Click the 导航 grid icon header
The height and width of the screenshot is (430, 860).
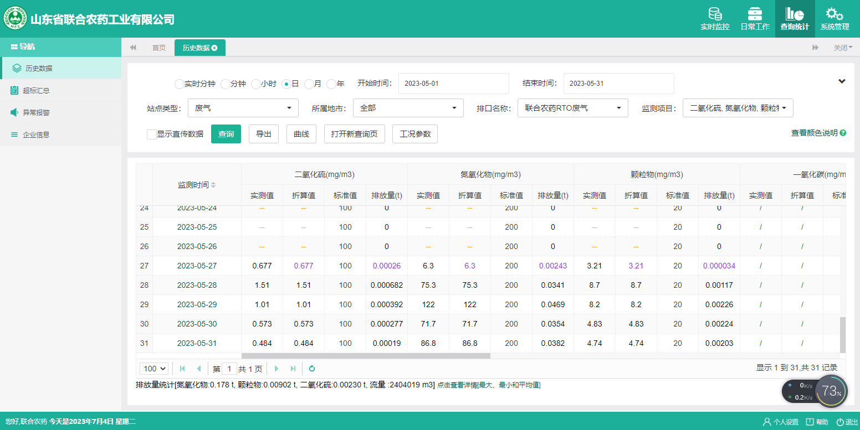pos(14,46)
